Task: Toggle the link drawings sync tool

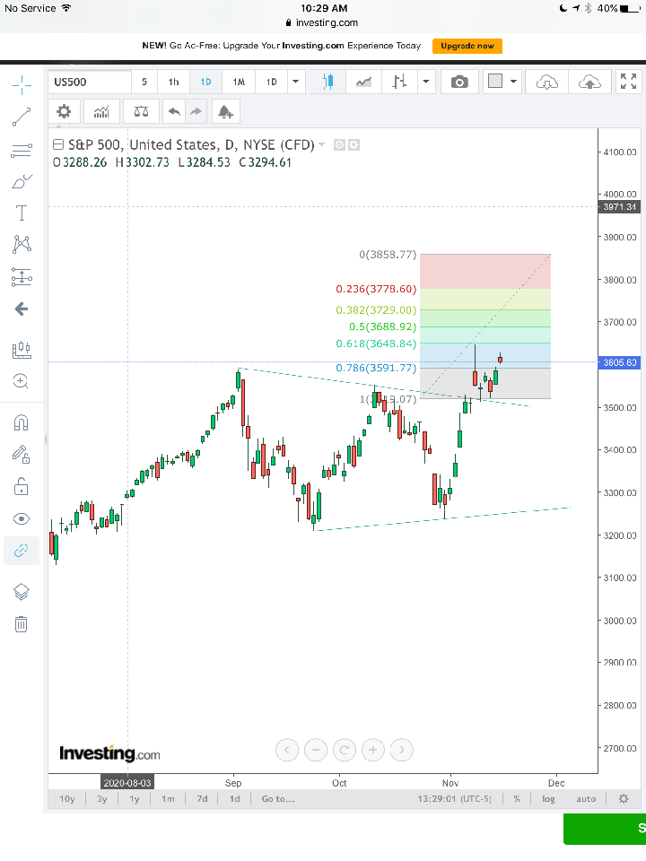Action: click(x=22, y=550)
